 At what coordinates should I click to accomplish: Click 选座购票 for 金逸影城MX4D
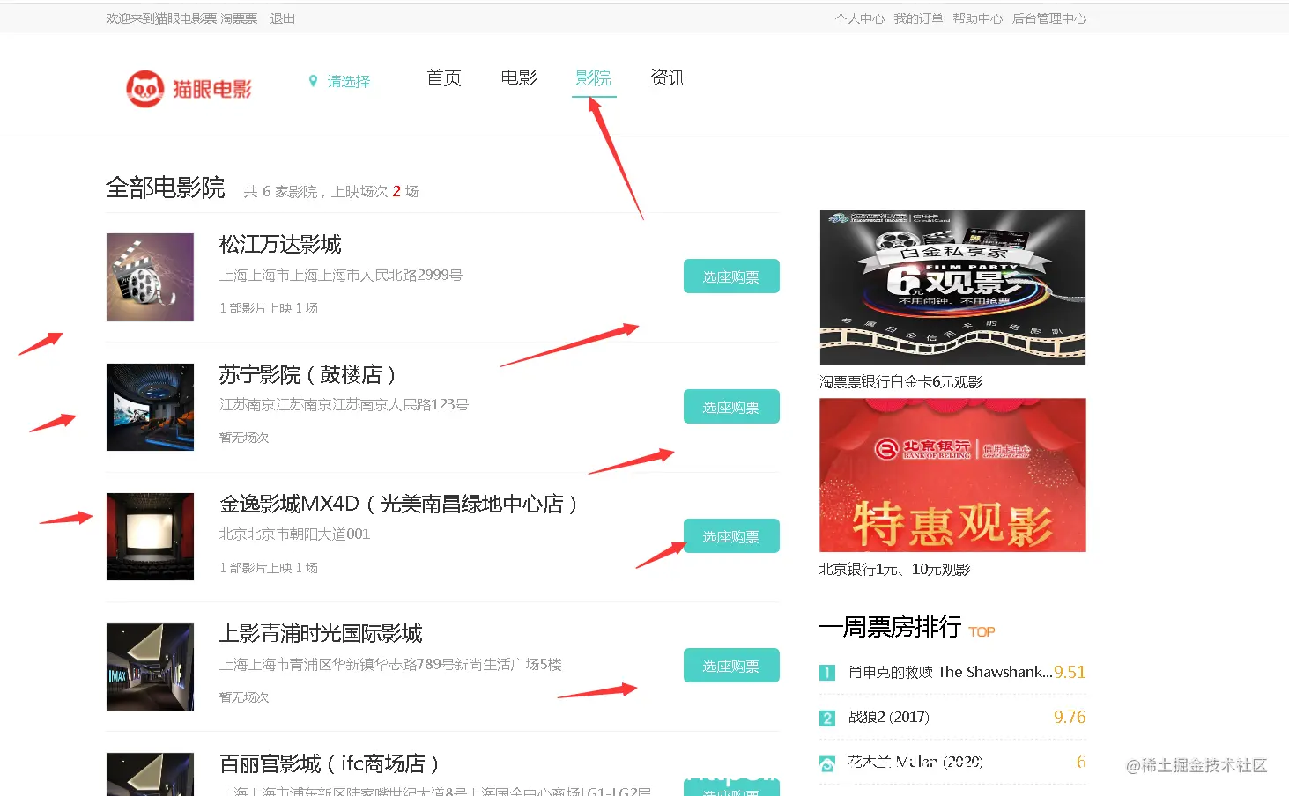(731, 536)
